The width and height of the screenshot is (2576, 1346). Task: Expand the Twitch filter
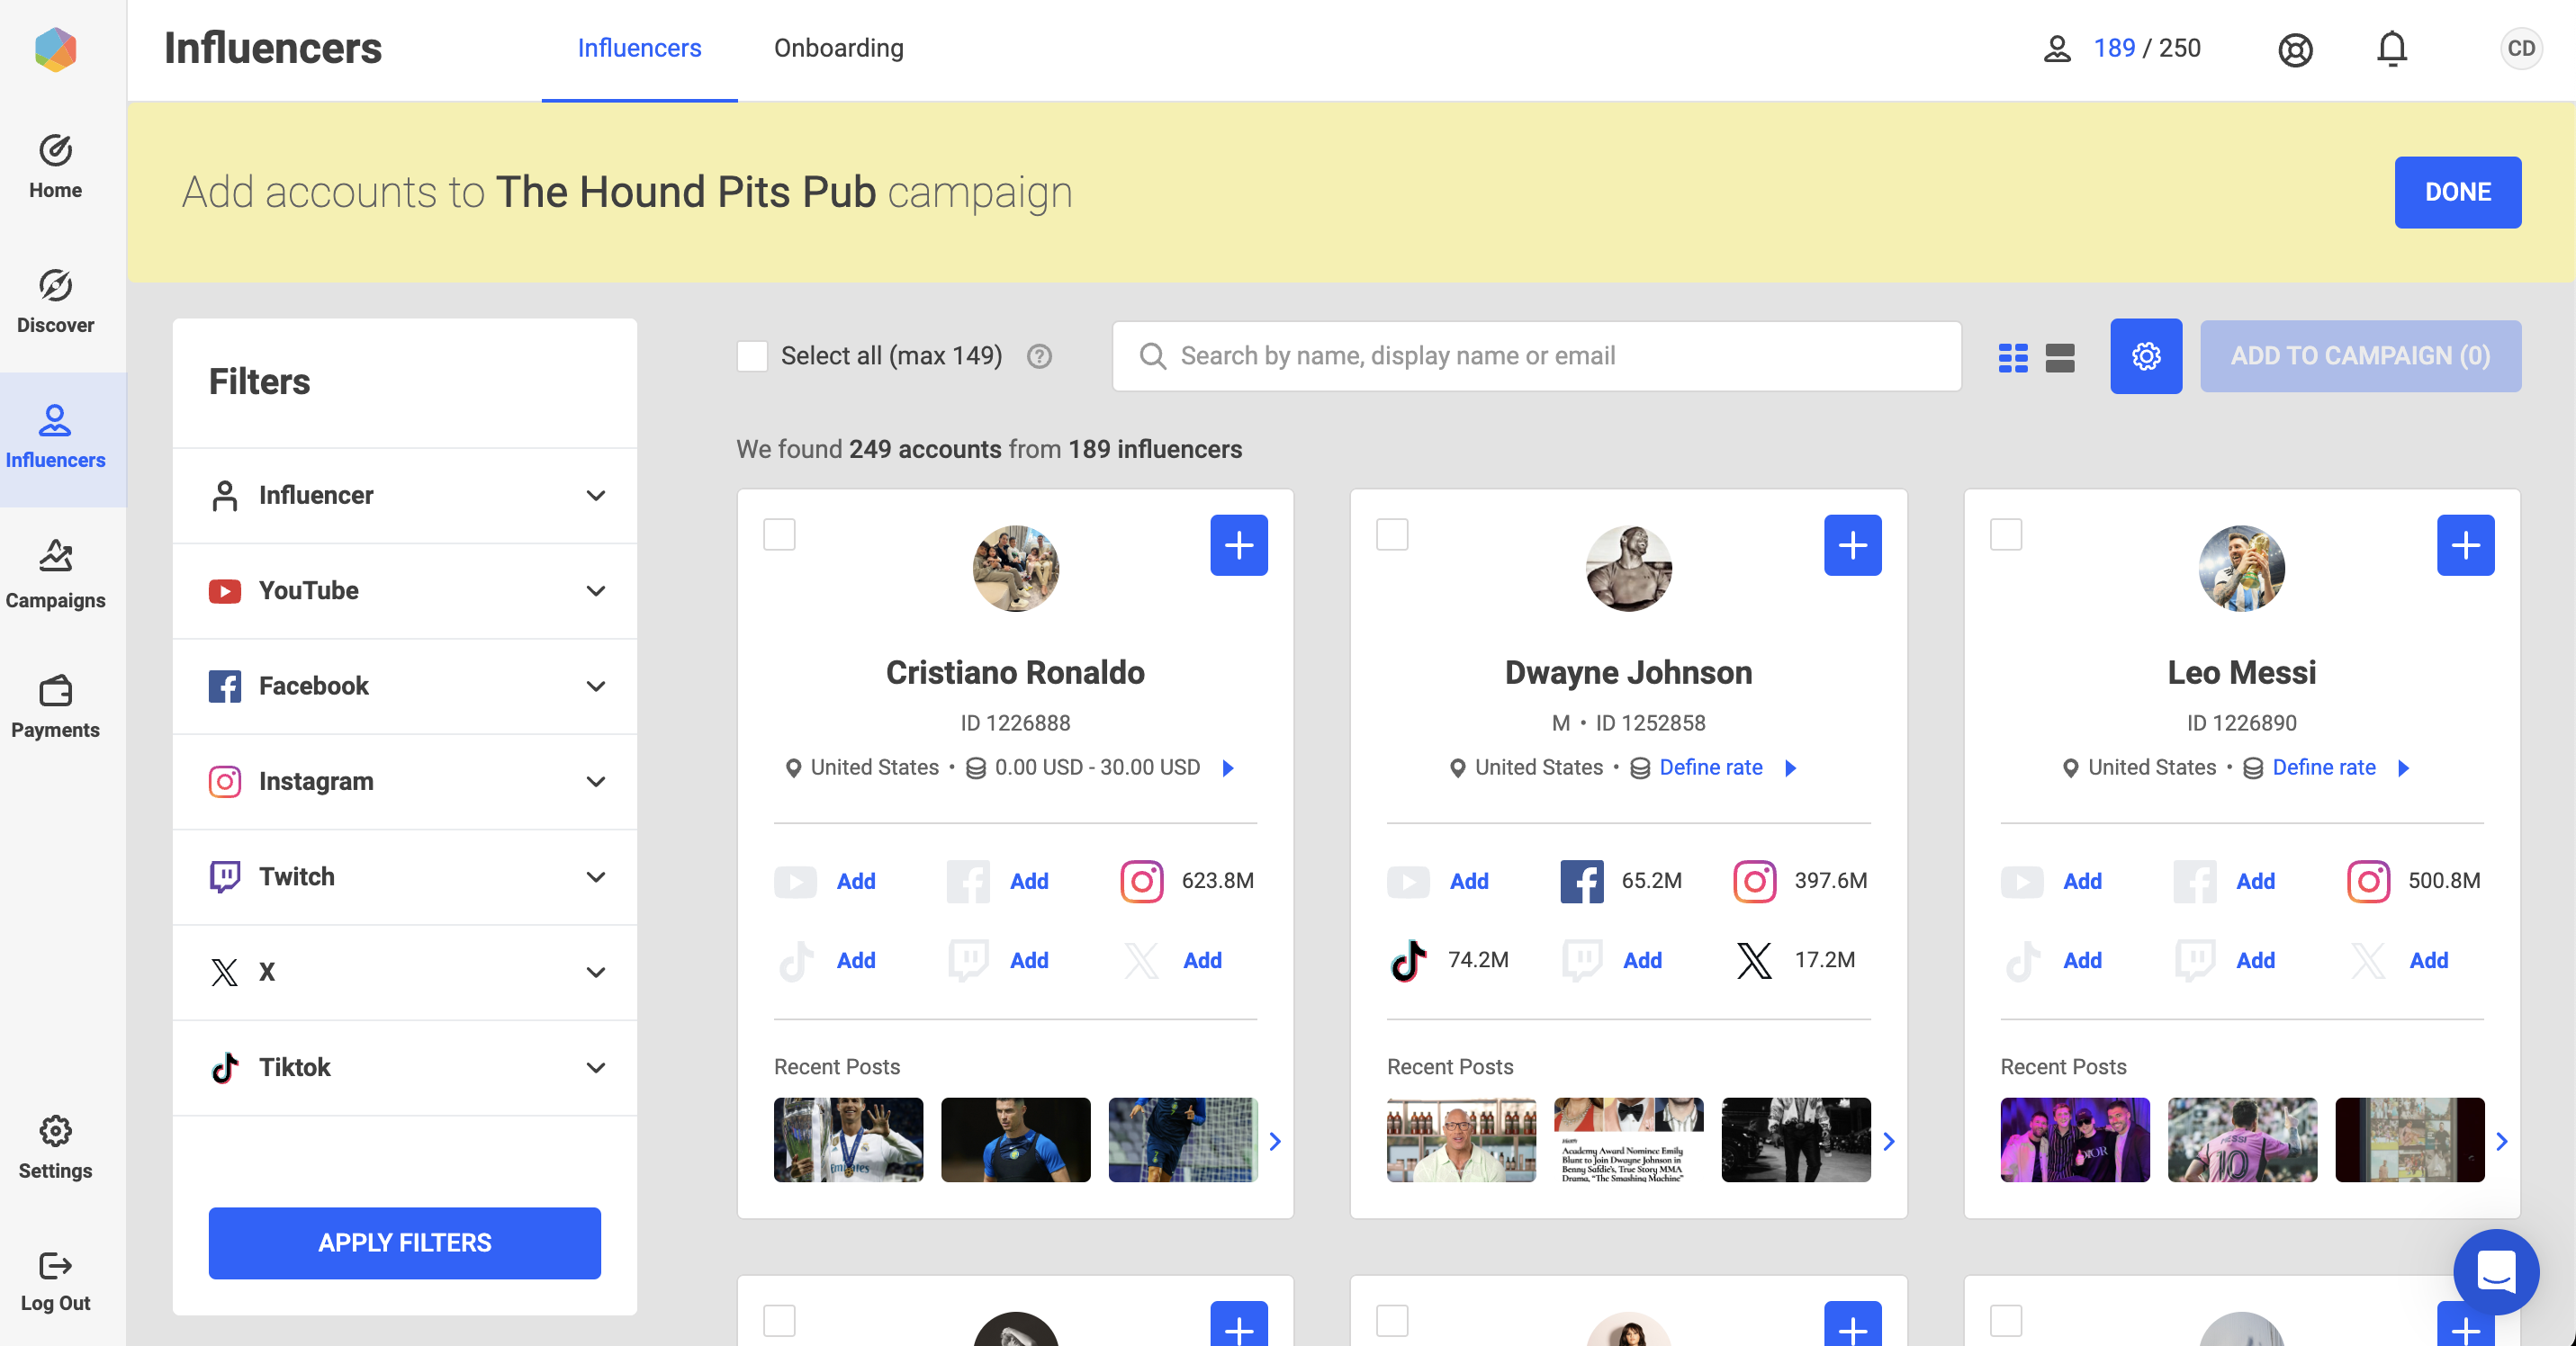tap(404, 876)
